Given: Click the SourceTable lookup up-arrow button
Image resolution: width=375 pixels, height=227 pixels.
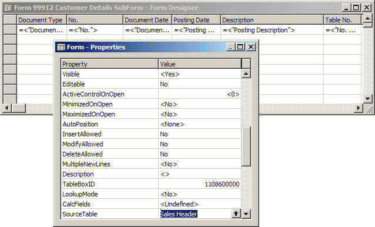Looking at the screenshot, I should pyautogui.click(x=236, y=213).
